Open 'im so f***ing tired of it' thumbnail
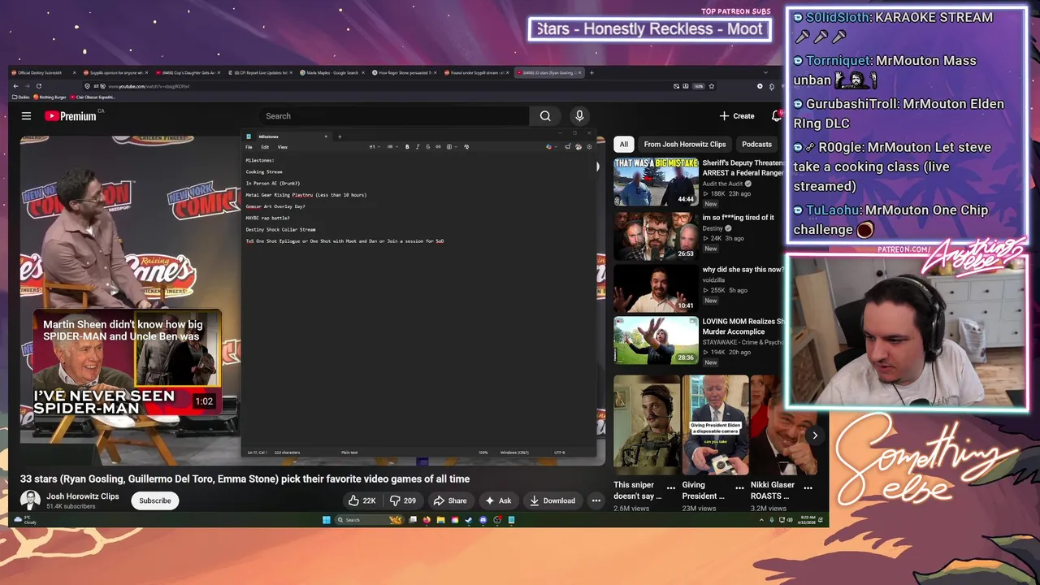The image size is (1040, 585). (656, 236)
